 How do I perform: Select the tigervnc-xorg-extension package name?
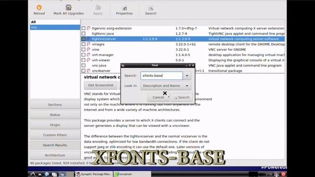tap(112, 29)
